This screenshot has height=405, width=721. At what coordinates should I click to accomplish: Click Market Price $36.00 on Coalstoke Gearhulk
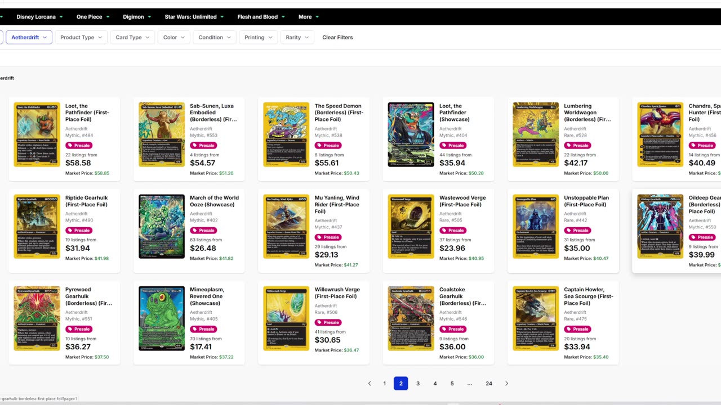click(x=461, y=357)
